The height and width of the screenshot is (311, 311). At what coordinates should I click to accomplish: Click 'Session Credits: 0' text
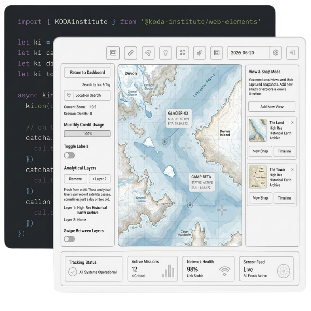[x=78, y=114]
